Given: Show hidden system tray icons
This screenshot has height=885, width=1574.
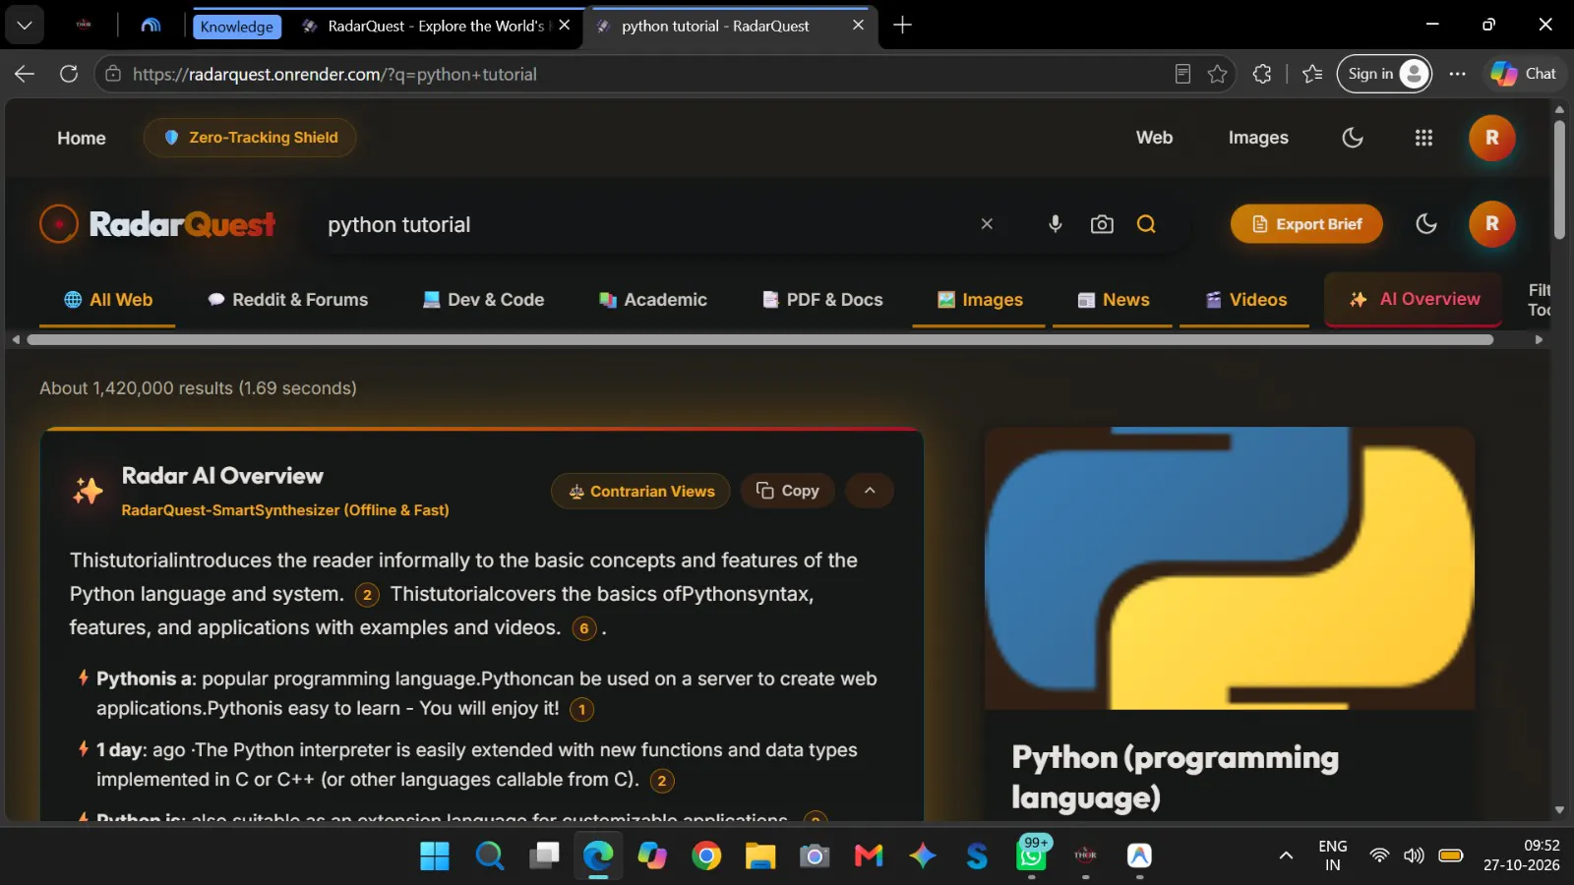Looking at the screenshot, I should click(1285, 855).
